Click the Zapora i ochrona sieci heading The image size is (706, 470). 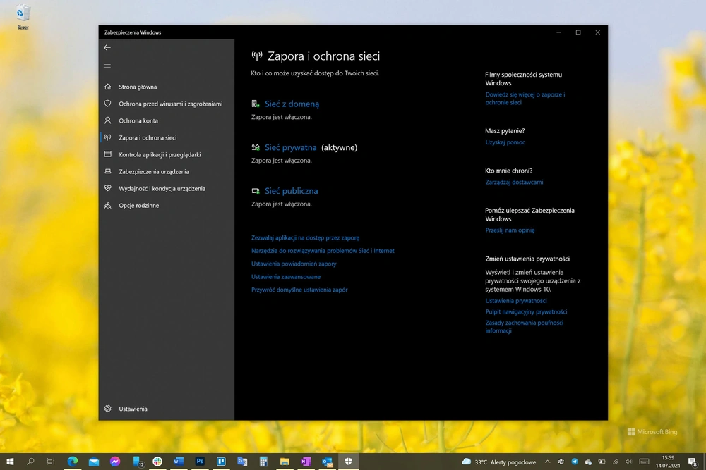324,56
